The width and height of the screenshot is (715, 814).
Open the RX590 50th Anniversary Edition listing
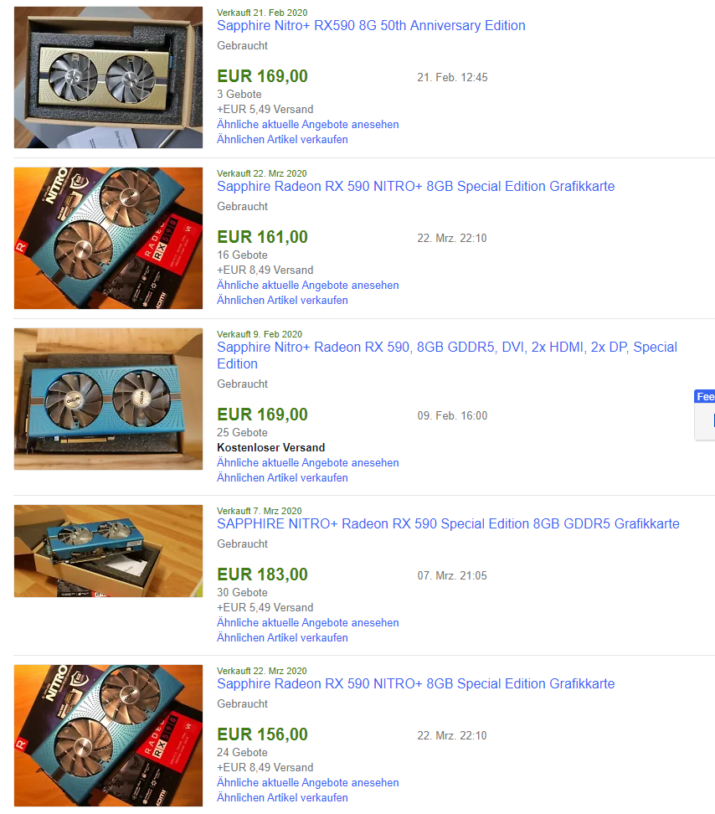371,25
